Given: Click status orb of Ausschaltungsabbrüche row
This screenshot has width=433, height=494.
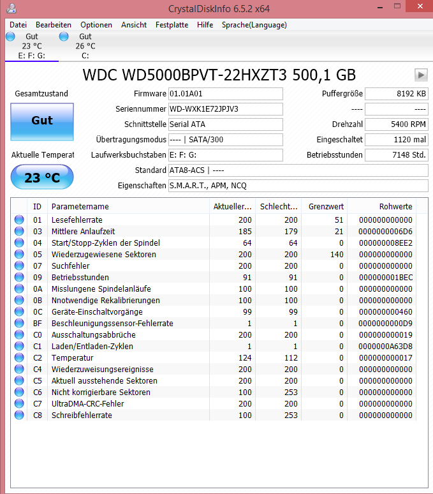Looking at the screenshot, I should (19, 334).
